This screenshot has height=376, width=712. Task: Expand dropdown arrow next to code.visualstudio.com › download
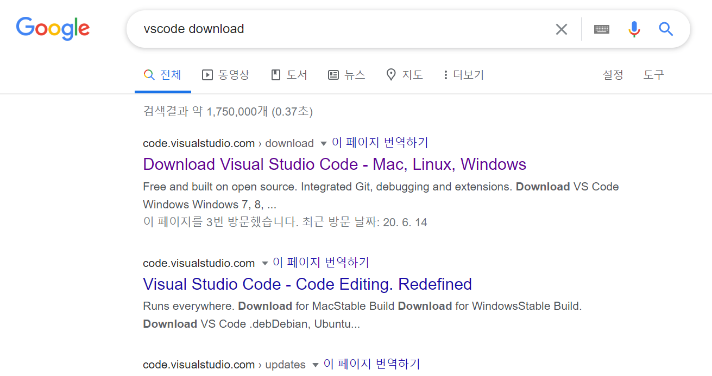[x=324, y=144]
